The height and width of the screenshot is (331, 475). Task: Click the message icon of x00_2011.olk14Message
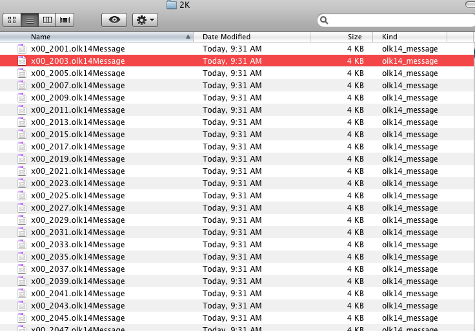point(22,109)
